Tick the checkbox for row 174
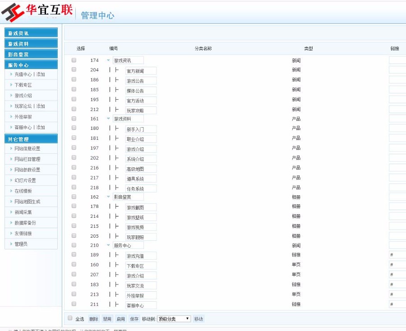 [x=74, y=60]
